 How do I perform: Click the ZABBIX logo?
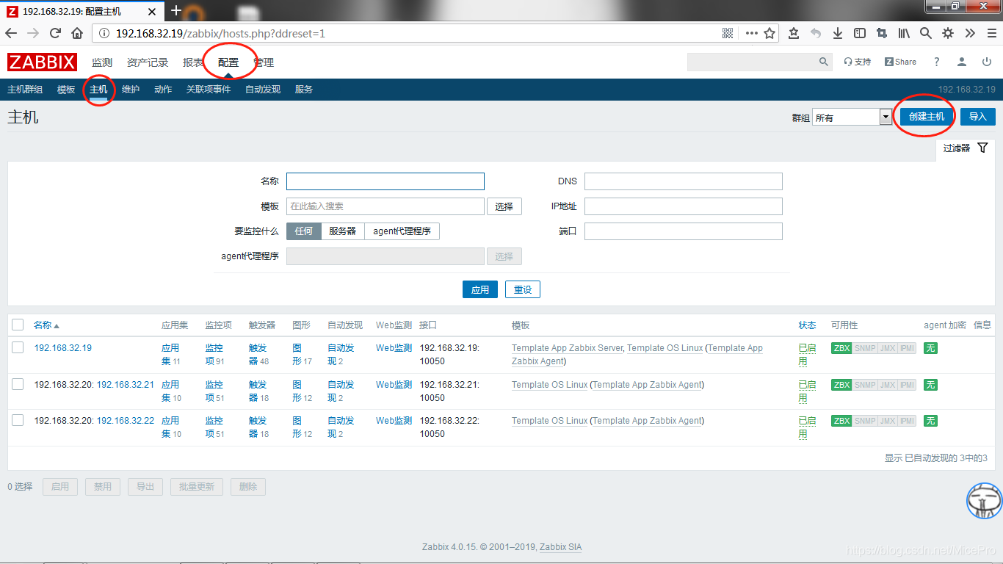[42, 62]
